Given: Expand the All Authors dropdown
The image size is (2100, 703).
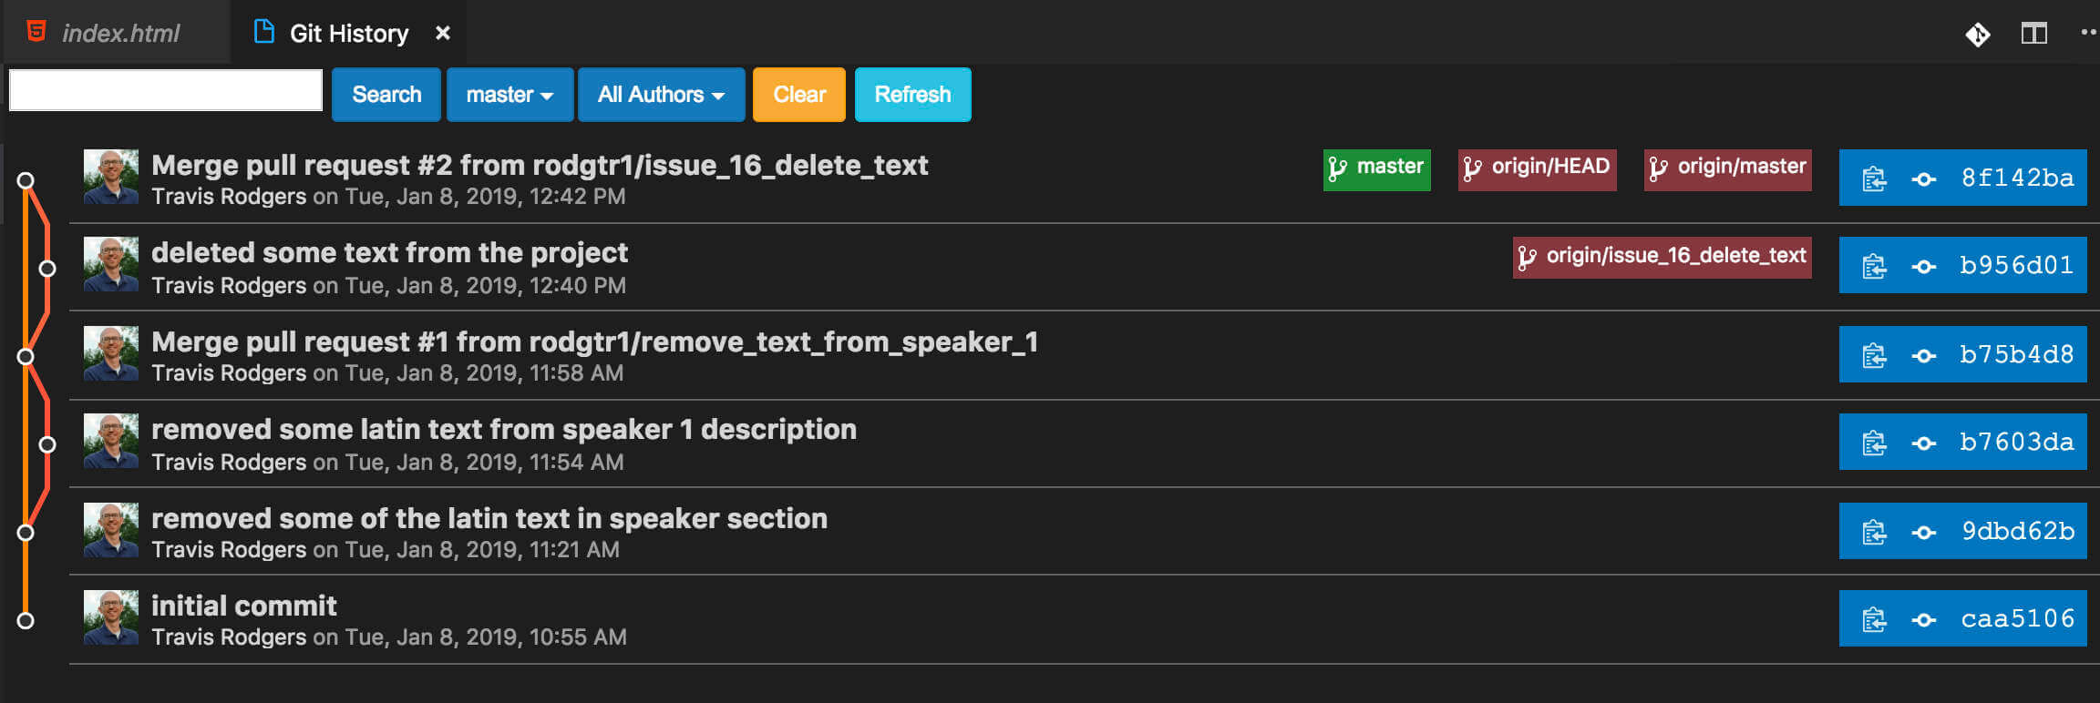Looking at the screenshot, I should coord(661,95).
